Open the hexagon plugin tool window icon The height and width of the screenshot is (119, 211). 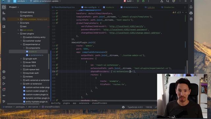tap(4, 78)
